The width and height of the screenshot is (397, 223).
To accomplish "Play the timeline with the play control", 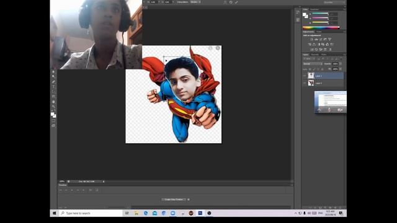I will point(72,190).
